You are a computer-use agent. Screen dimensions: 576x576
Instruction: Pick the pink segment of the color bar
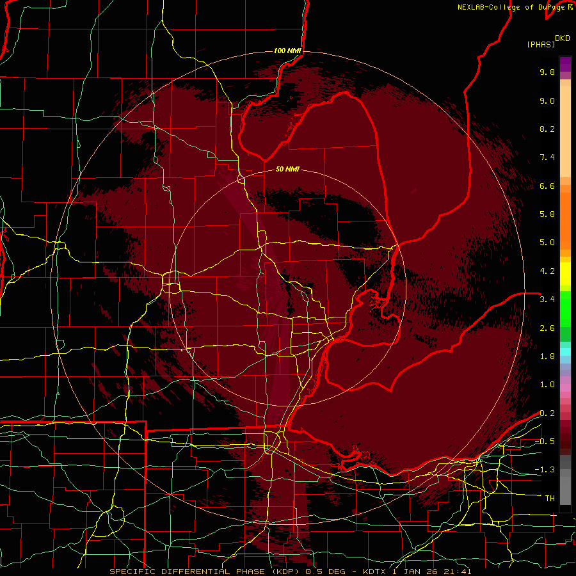[565, 388]
